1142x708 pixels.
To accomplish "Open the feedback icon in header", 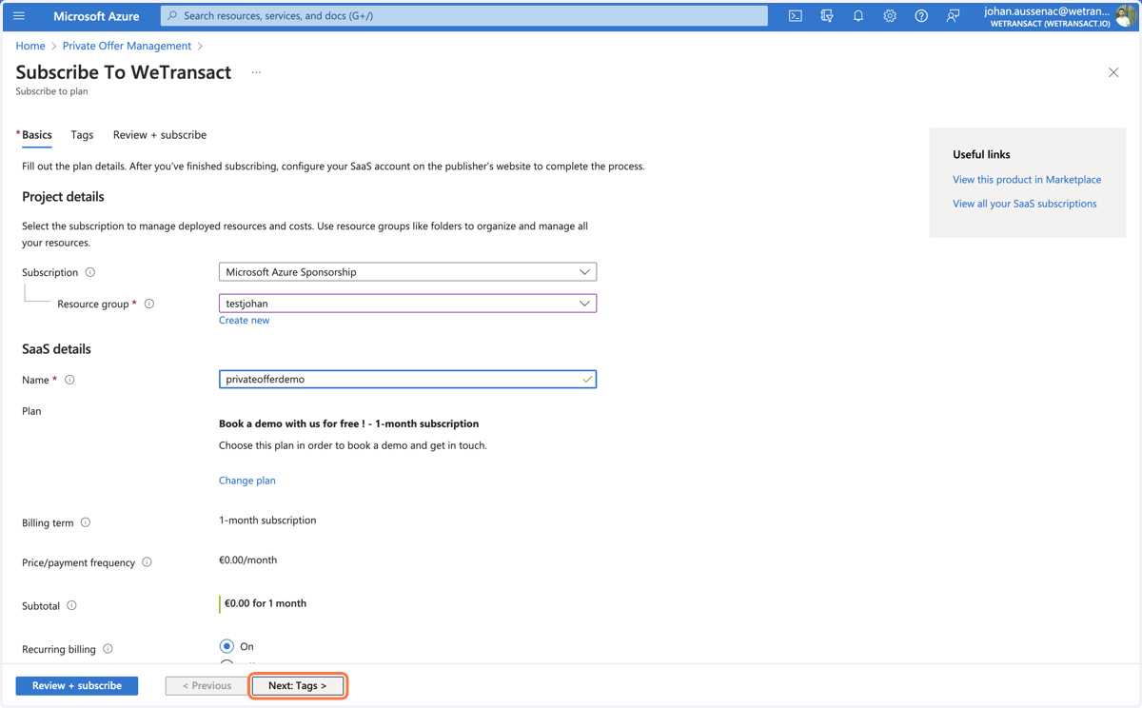I will (953, 16).
